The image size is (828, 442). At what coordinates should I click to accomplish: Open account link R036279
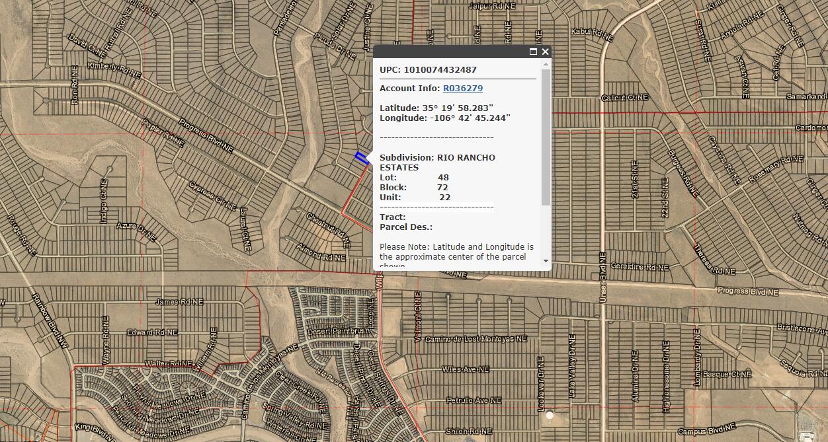462,88
